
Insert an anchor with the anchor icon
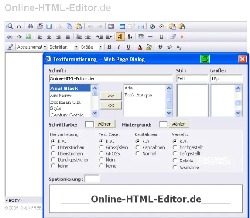[x=19, y=37]
